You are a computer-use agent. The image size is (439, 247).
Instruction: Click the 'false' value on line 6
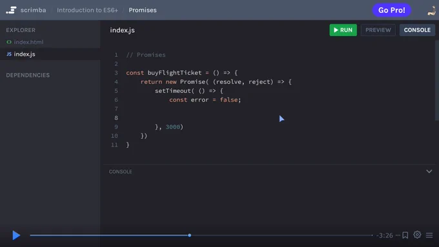(229, 100)
